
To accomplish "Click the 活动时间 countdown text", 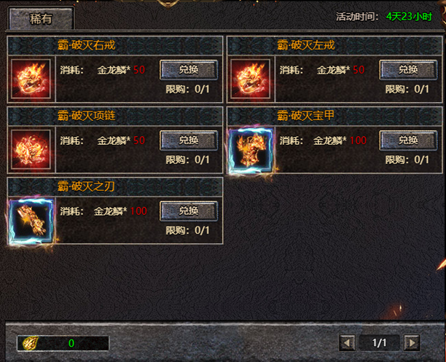I will click(384, 17).
